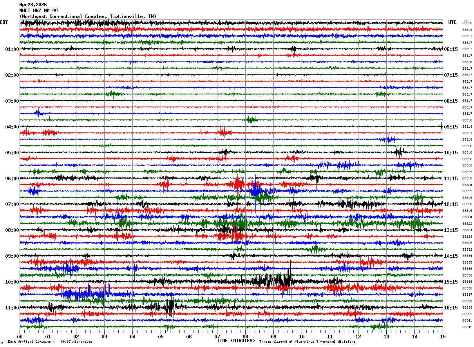The width and height of the screenshot is (474, 347).
Task: Select the DC value 68329
Action: pos(467,243)
